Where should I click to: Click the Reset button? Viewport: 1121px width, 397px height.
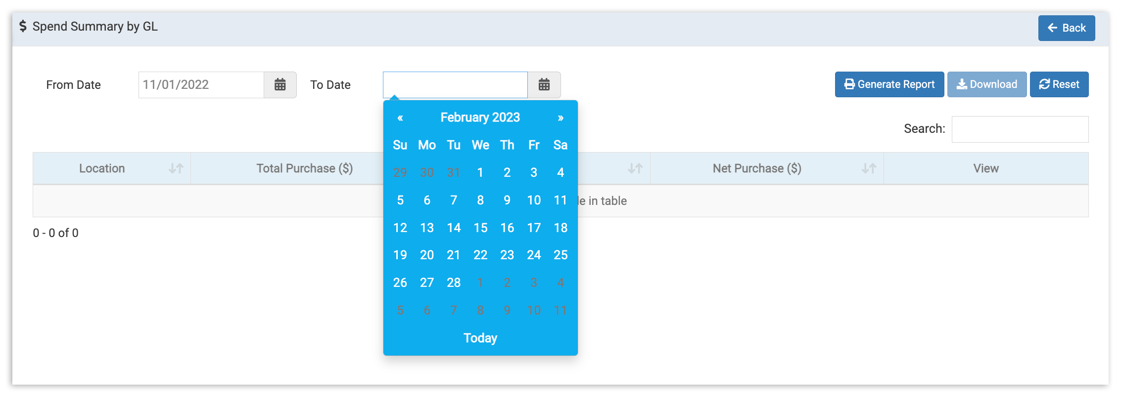pos(1059,84)
